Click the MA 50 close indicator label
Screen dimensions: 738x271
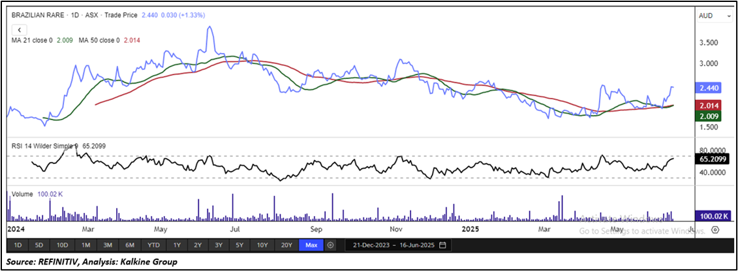point(99,40)
